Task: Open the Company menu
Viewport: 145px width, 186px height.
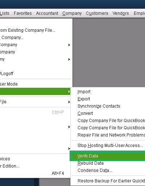Action: [72, 13]
